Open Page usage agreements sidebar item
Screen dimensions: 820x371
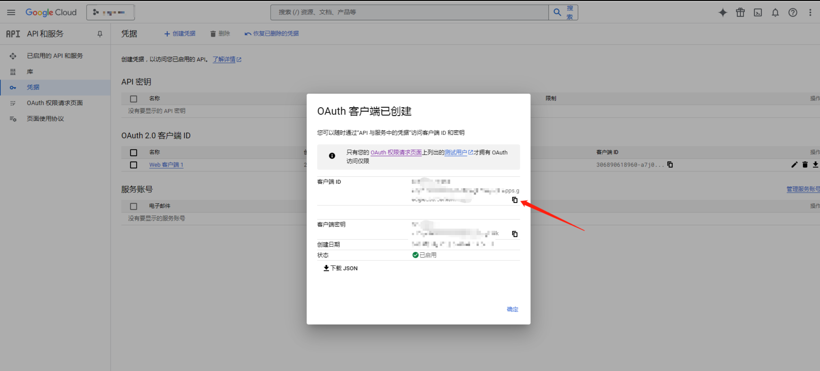[55, 119]
